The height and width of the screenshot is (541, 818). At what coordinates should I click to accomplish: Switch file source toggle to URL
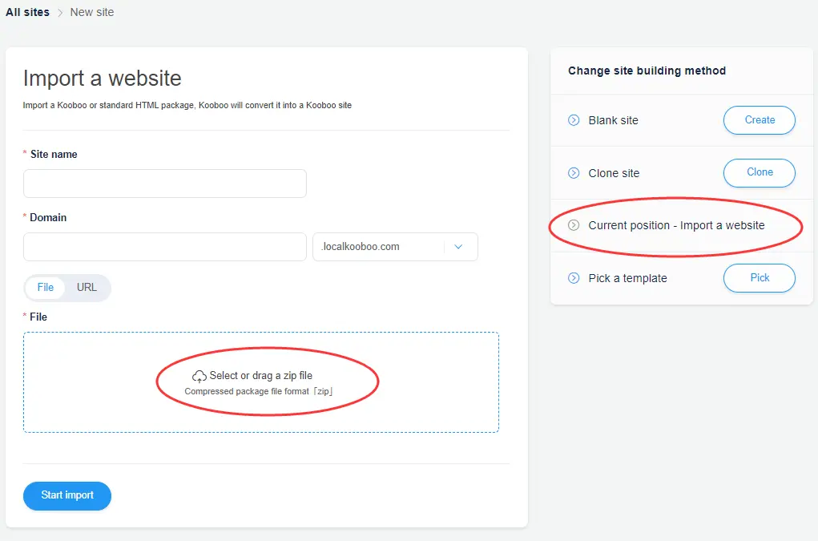pyautogui.click(x=87, y=288)
